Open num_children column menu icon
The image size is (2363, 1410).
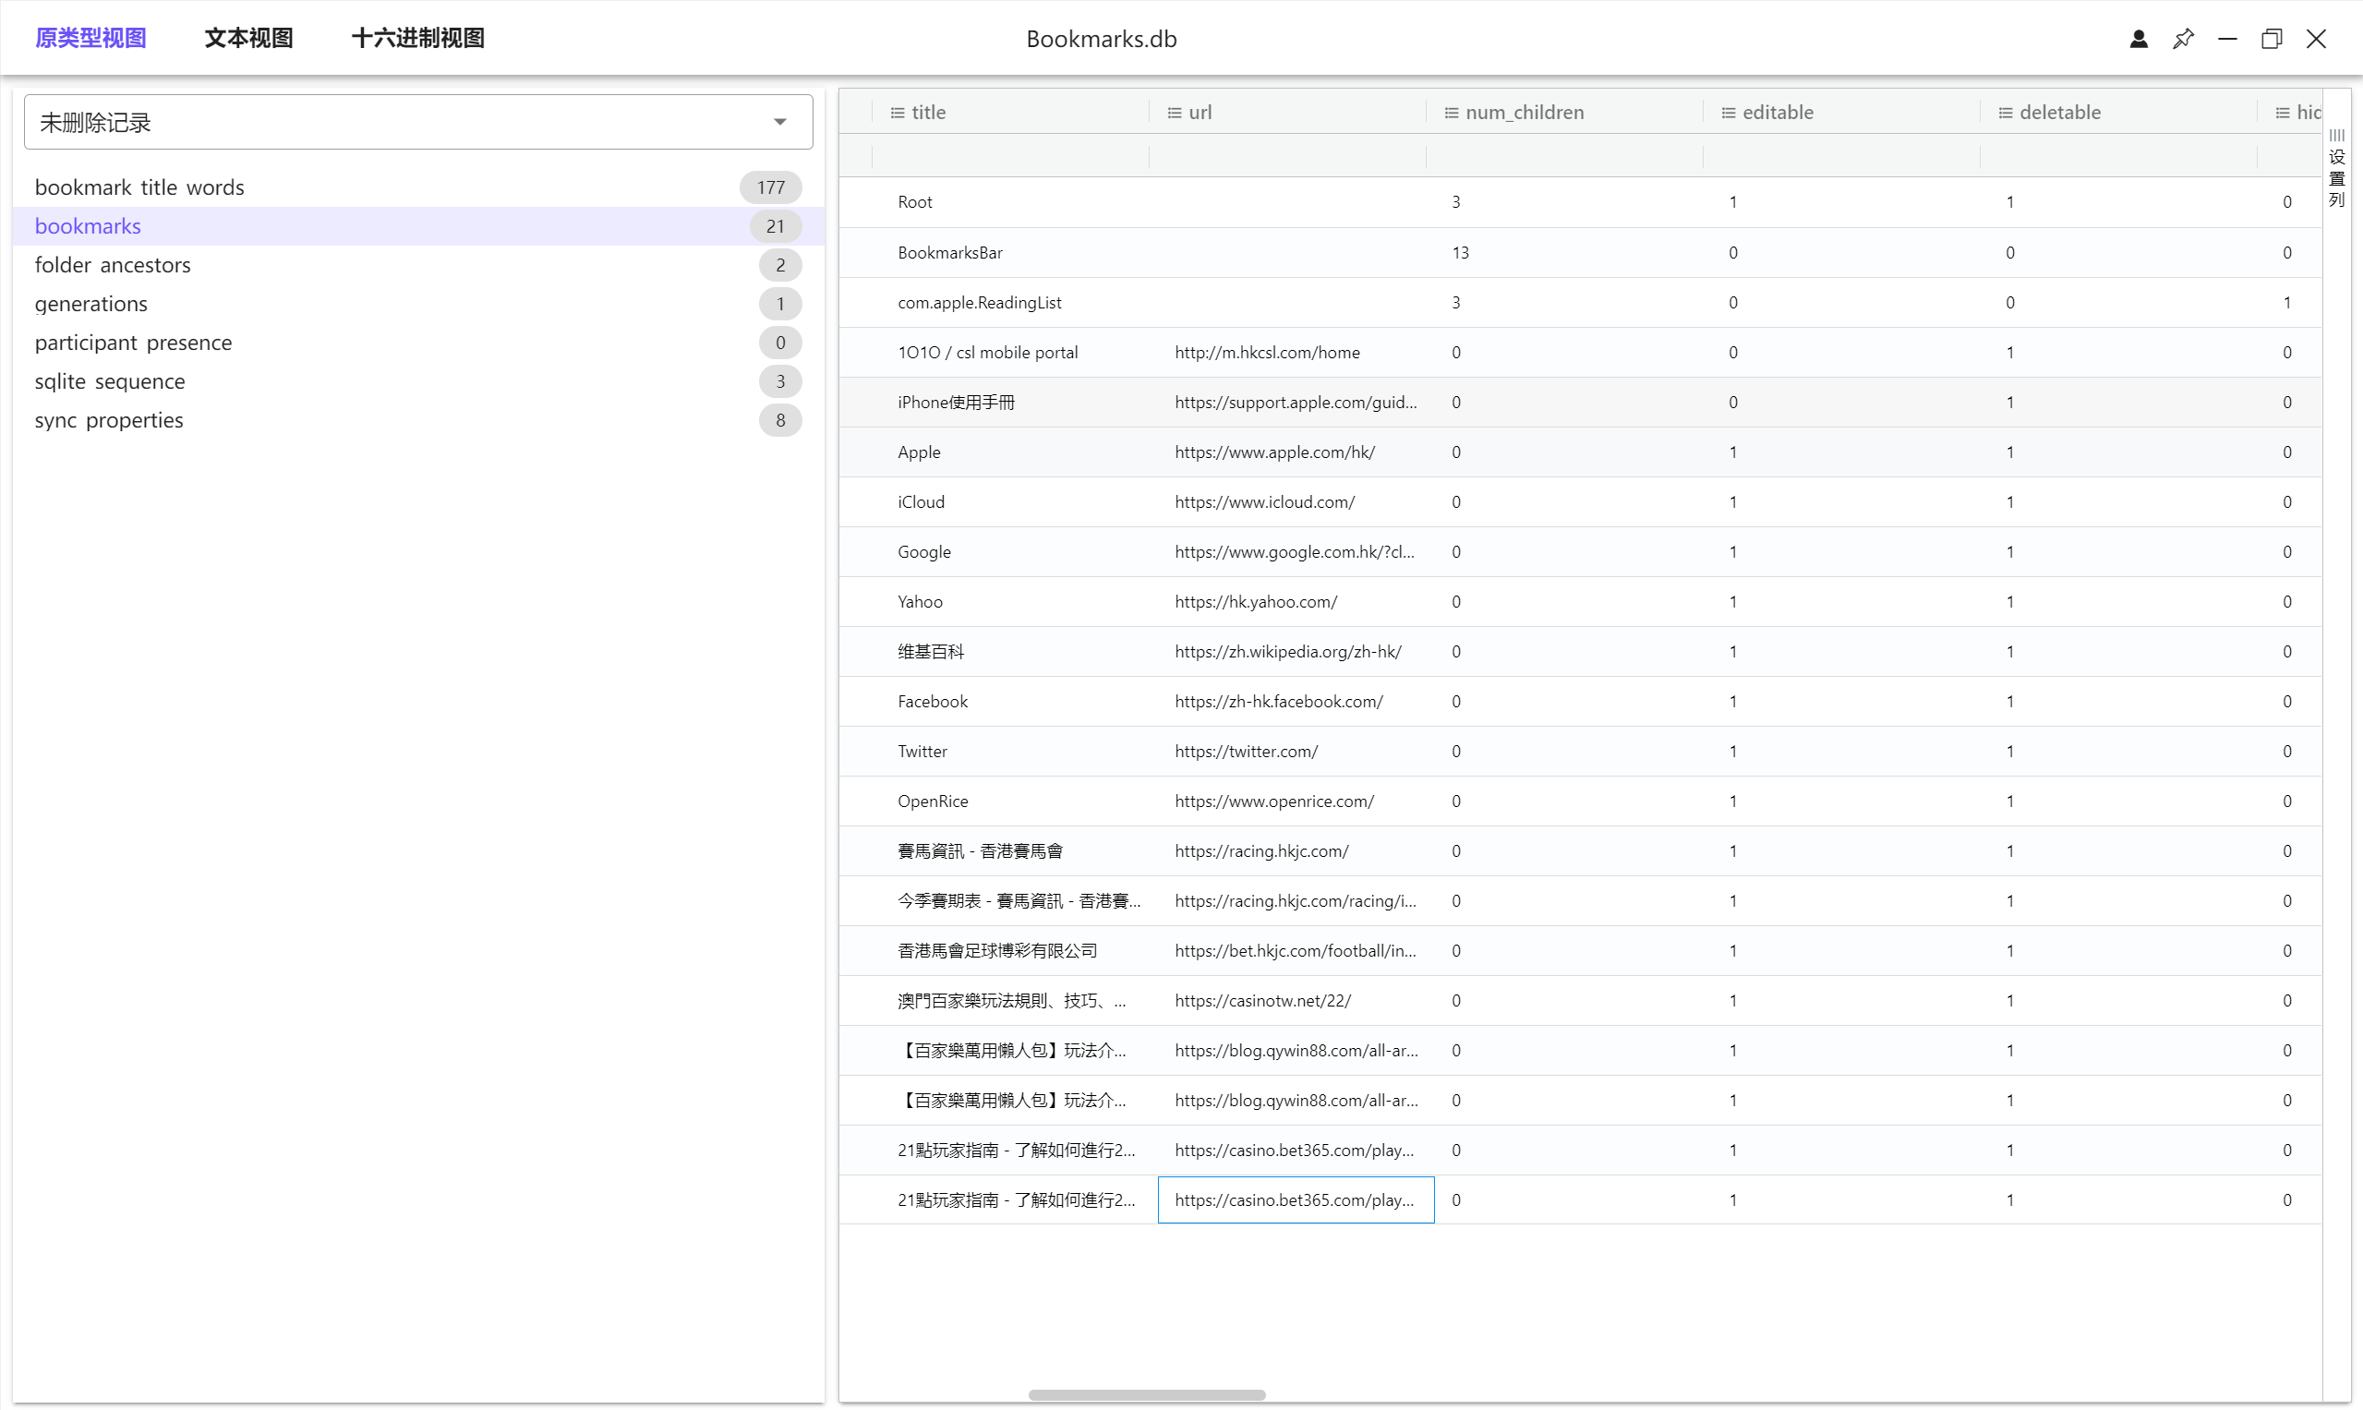point(1451,112)
